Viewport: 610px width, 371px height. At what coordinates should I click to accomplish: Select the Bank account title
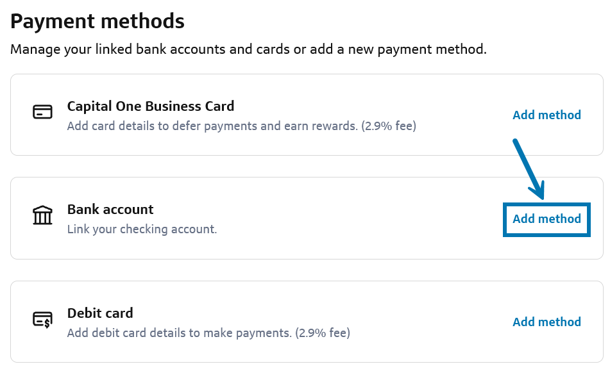pos(110,210)
